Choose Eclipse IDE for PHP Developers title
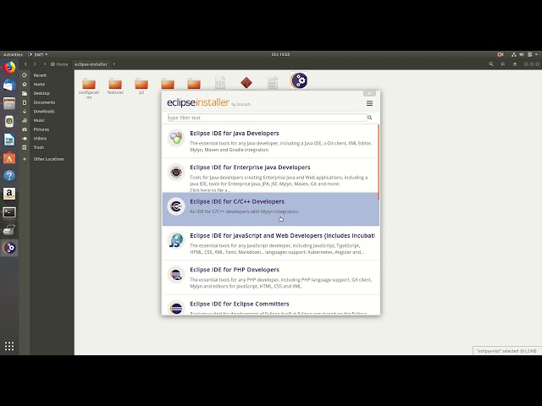The height and width of the screenshot is (406, 542). coord(235,270)
